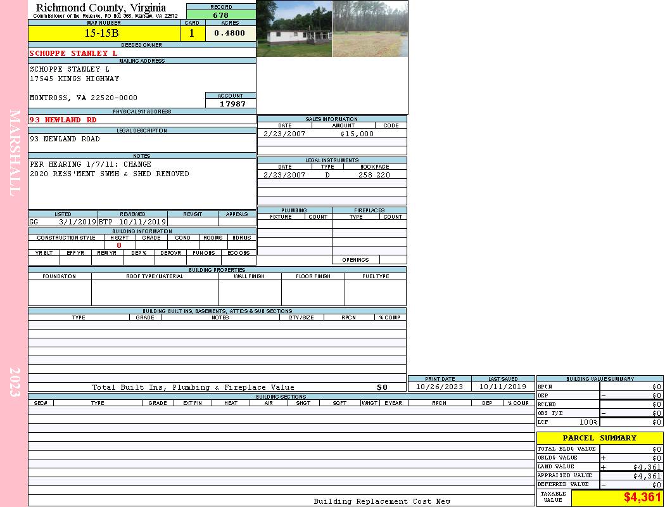Click the wooded lot photo thumbnail
This screenshot has height=507, width=665.
pos(370,29)
